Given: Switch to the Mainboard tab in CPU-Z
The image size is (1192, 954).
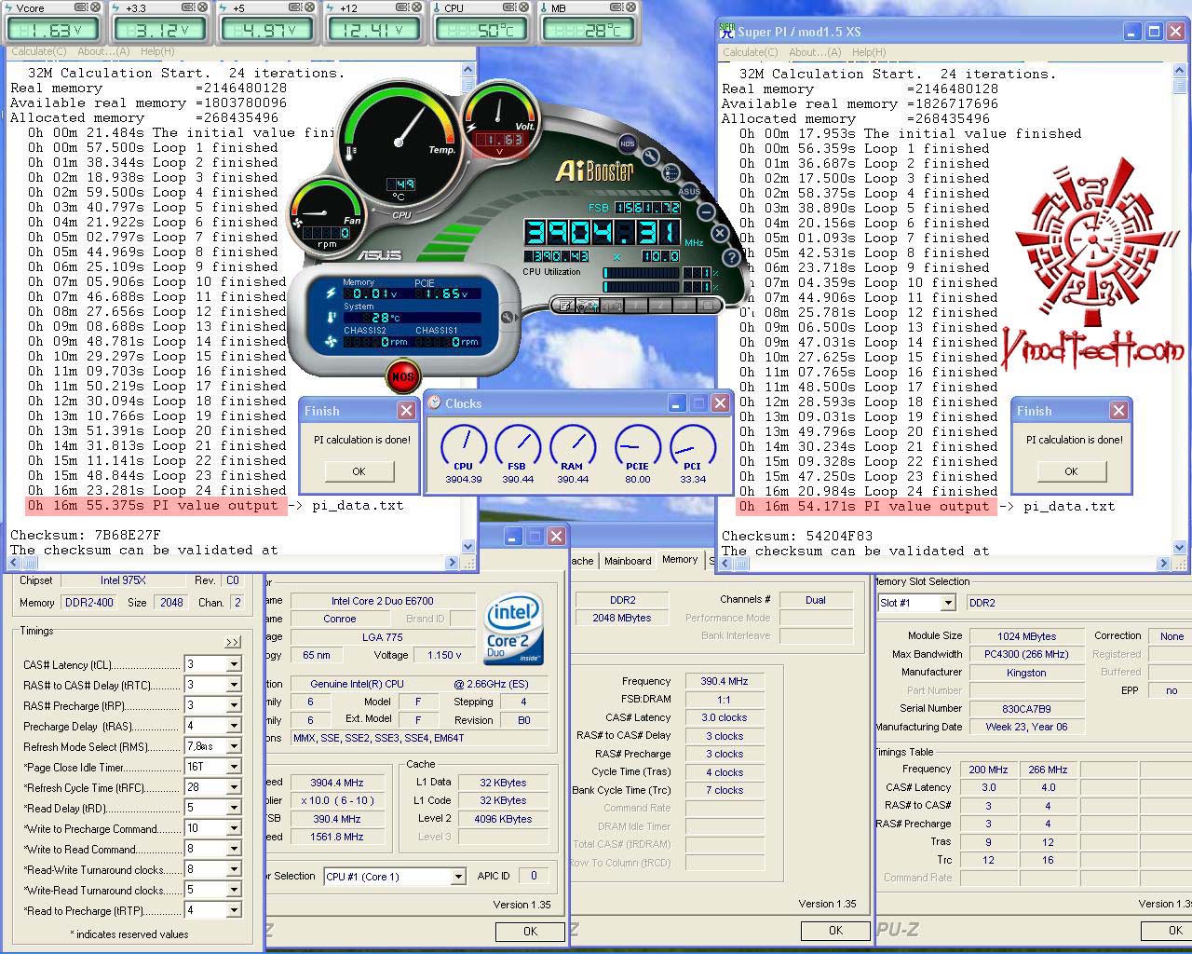Looking at the screenshot, I should [x=628, y=561].
